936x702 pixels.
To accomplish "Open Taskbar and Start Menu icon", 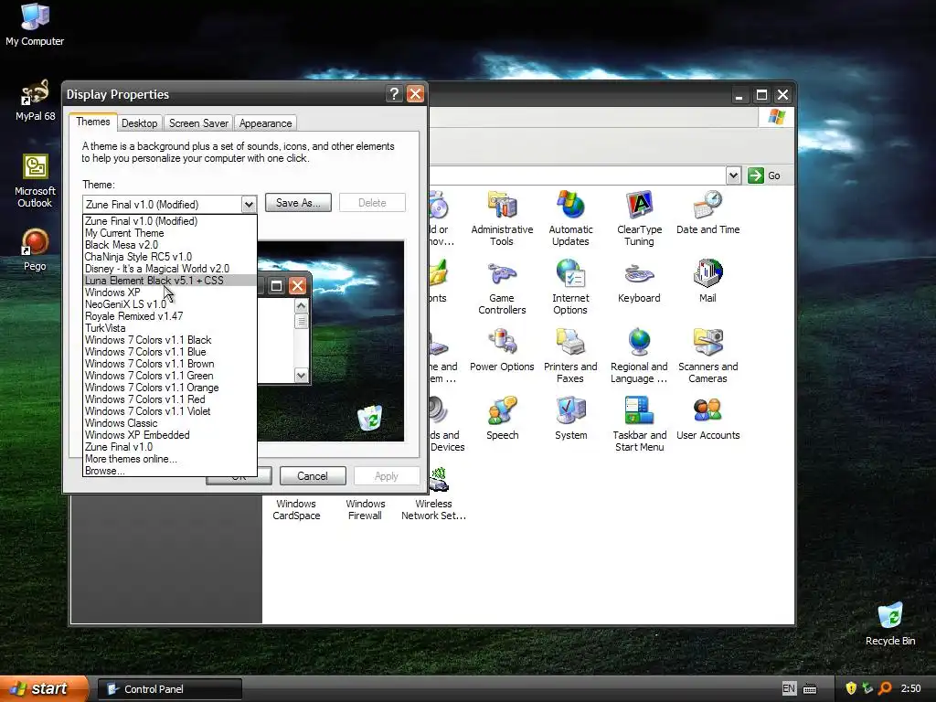I will point(639,424).
